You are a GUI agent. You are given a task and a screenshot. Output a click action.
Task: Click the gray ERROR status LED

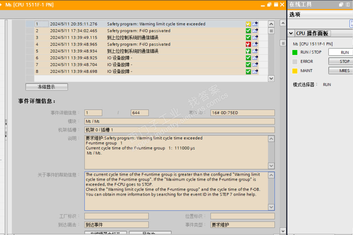click(x=295, y=62)
